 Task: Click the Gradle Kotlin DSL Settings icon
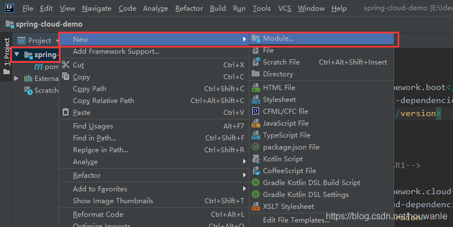(x=256, y=194)
